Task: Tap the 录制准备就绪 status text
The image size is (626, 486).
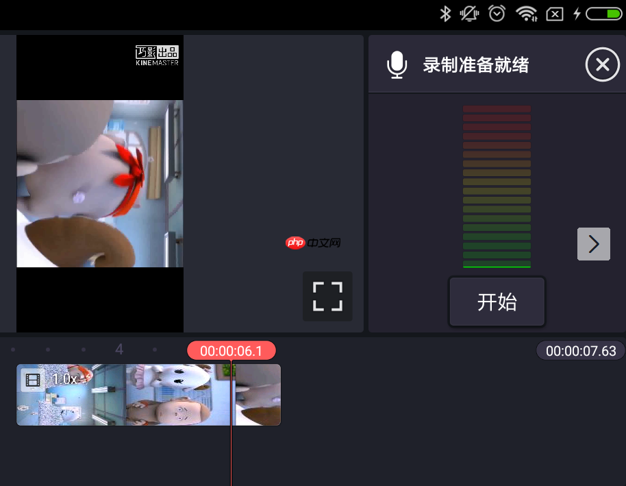Action: 476,64
